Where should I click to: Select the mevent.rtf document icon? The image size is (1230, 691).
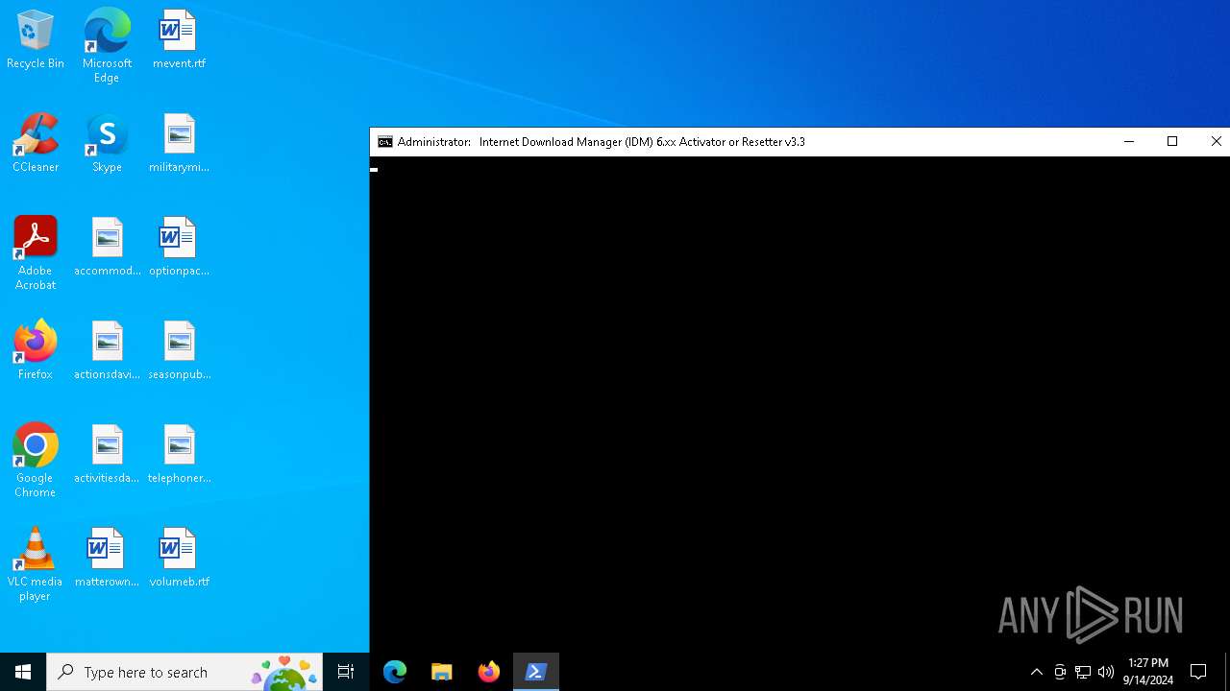[179, 40]
